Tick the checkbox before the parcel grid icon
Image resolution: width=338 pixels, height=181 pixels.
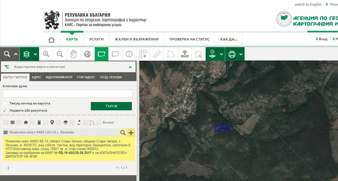tap(6, 123)
